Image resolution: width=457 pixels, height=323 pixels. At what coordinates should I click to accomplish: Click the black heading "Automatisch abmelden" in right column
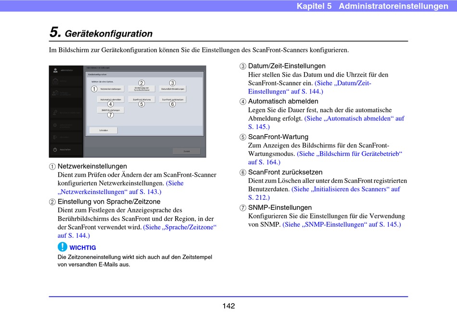pyautogui.click(x=283, y=101)
